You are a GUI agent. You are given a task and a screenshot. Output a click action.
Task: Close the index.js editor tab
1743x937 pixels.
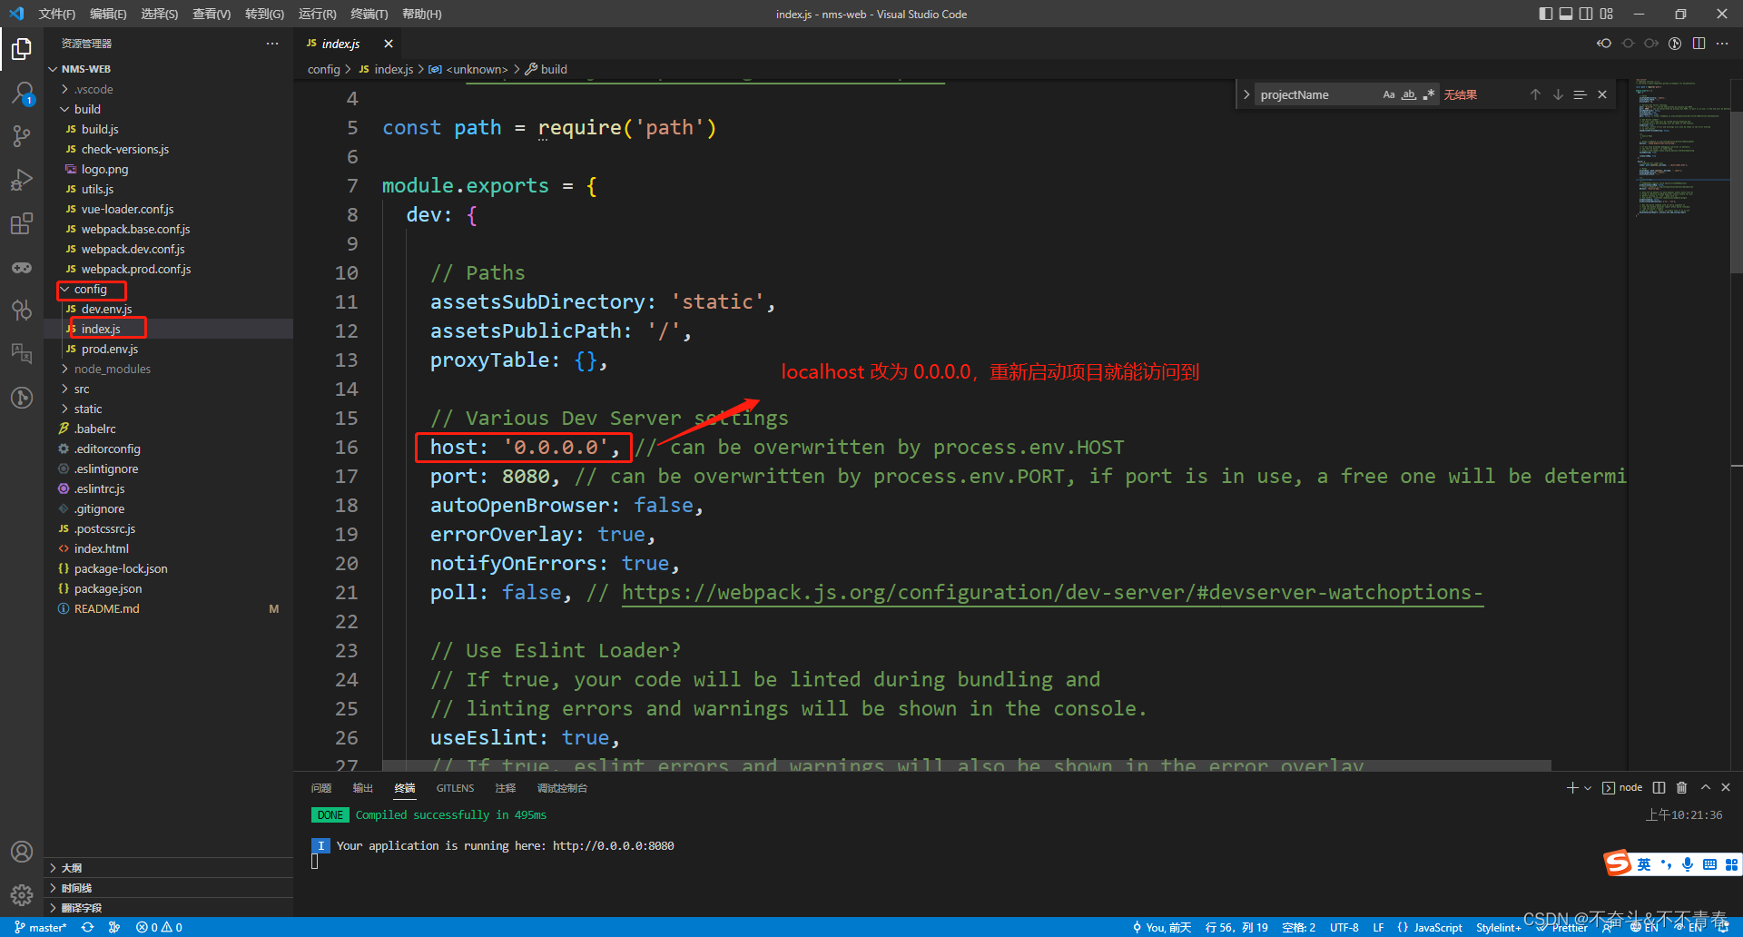coord(389,44)
